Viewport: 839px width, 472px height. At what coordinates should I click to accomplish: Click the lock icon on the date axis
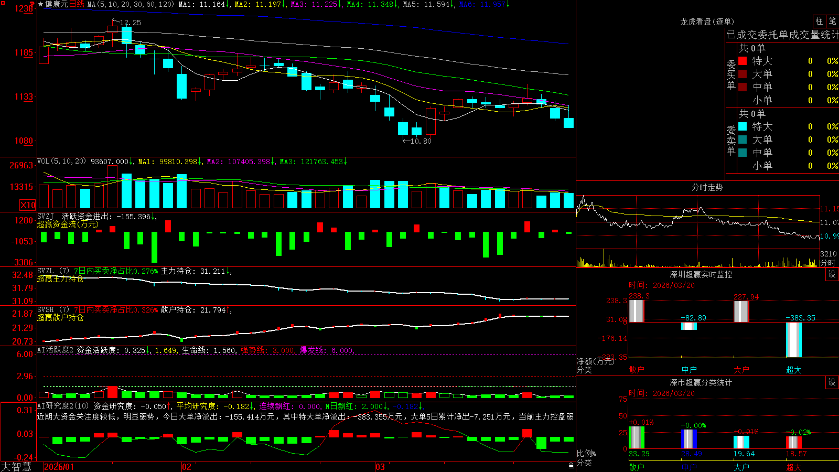(571, 465)
